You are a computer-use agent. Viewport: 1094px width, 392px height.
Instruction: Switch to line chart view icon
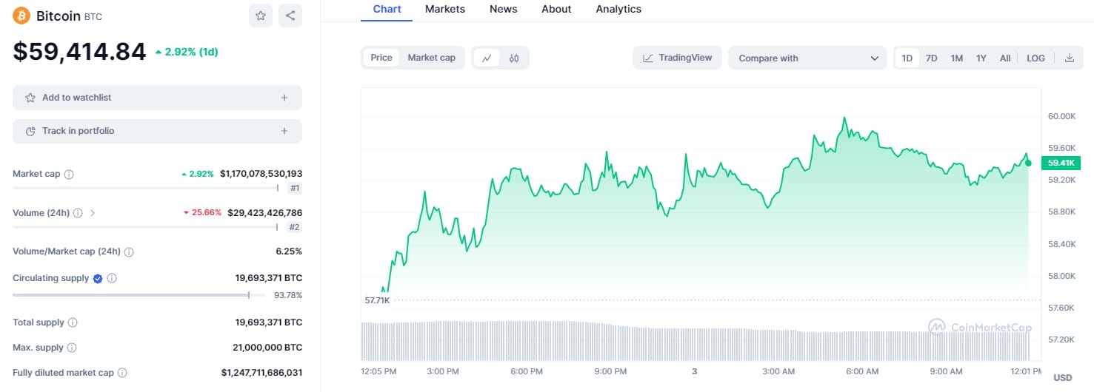(x=487, y=58)
